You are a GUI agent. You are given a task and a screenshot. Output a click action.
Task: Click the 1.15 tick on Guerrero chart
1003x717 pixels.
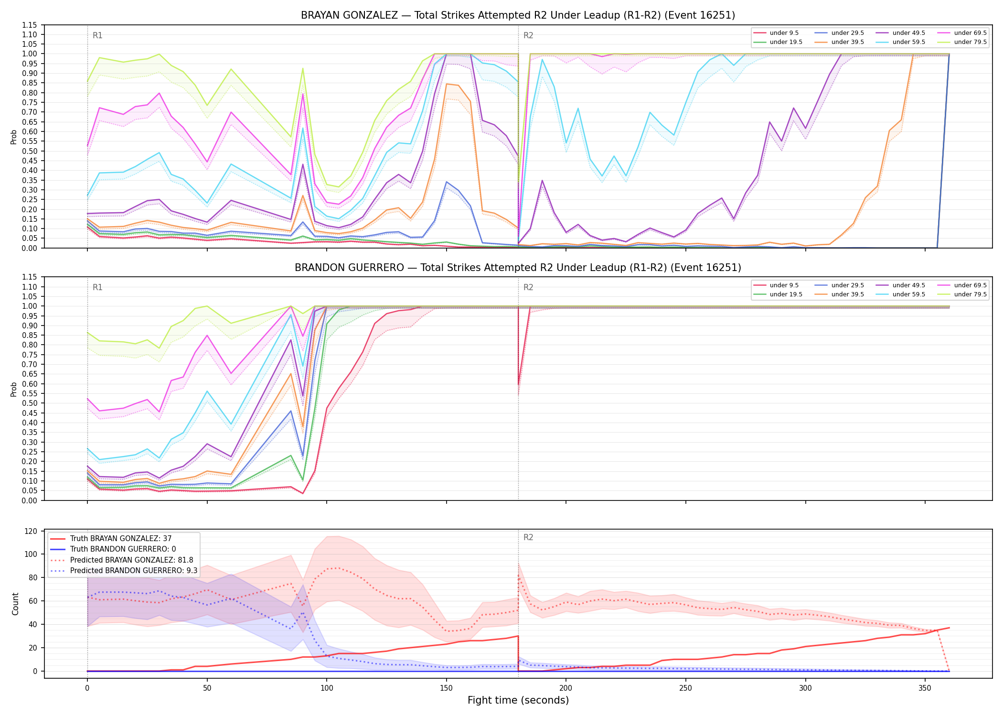coord(30,277)
